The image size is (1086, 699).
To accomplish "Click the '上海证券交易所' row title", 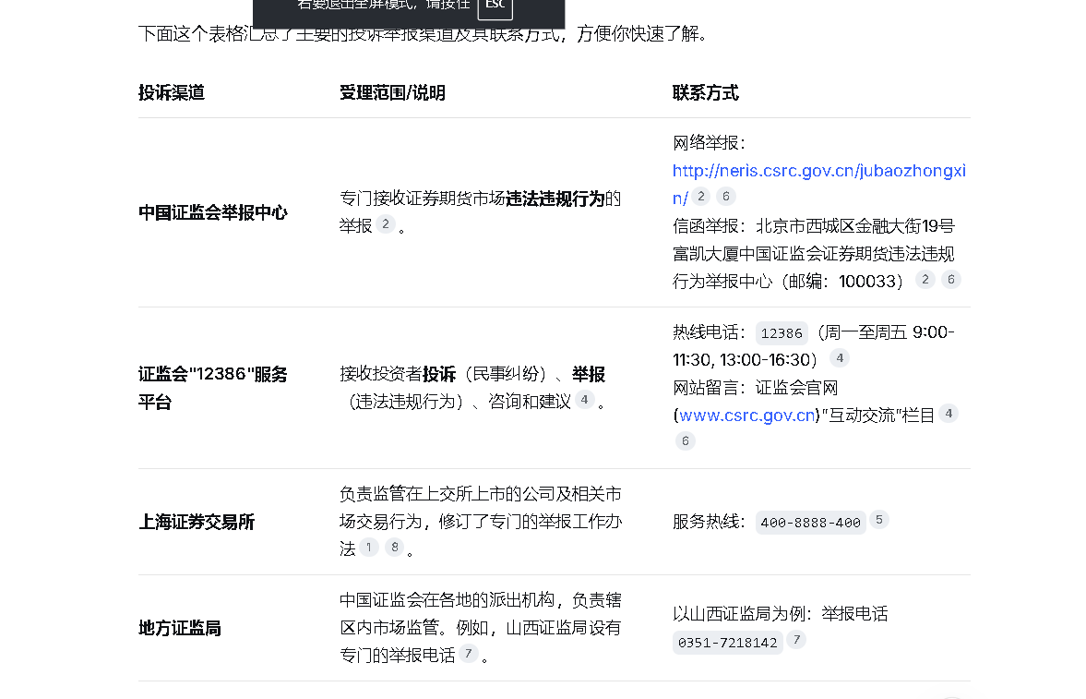I will coord(197,522).
